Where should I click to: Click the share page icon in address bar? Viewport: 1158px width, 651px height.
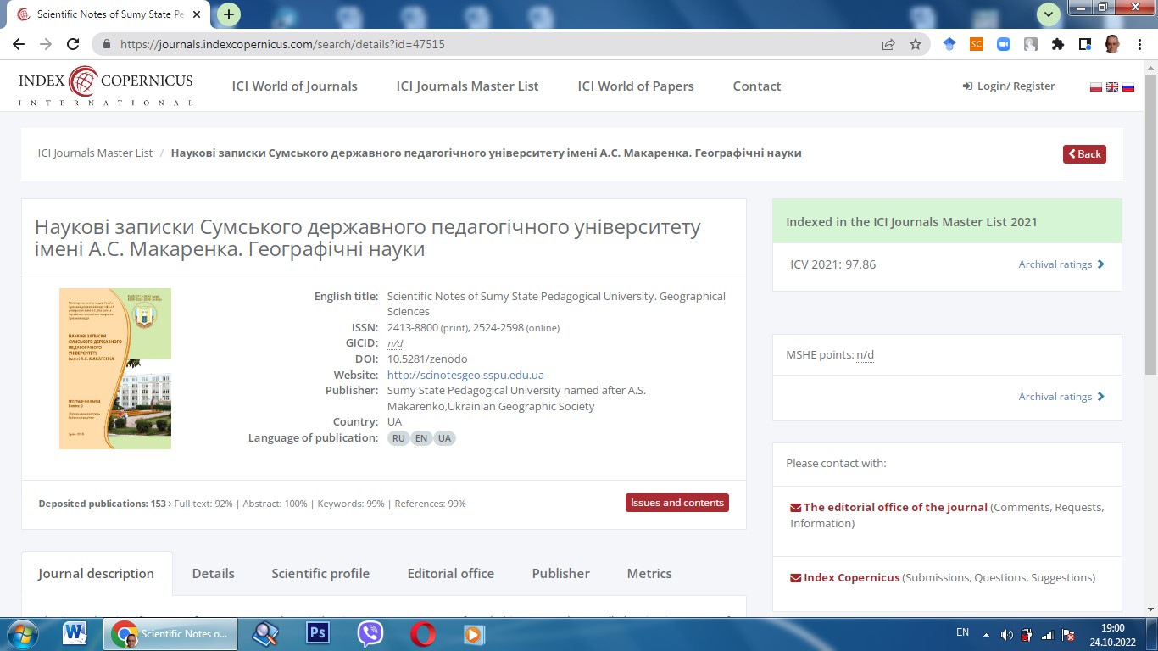(888, 45)
